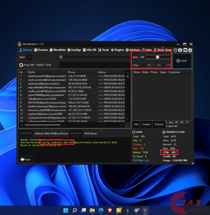The height and width of the screenshot is (215, 210).
Task: Launch Brave browser from taskbar
Action: [x=110, y=210]
